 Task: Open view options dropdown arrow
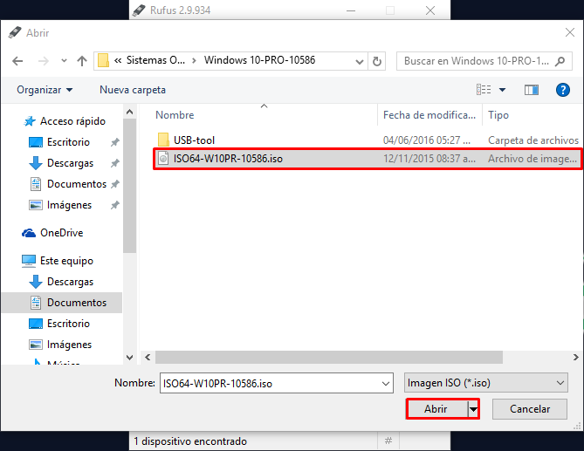tap(503, 90)
